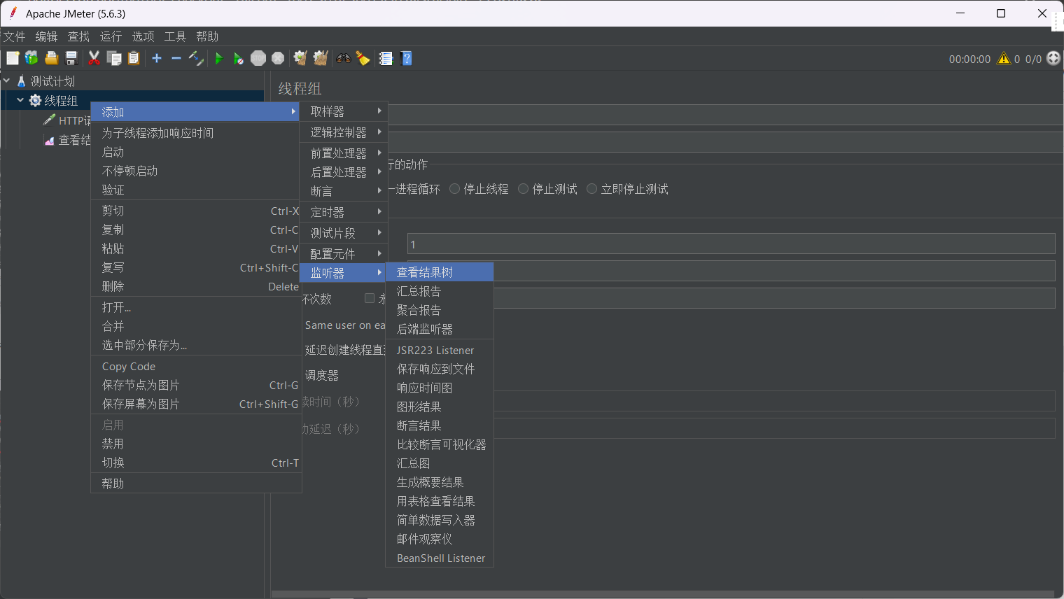Expand the 测试片段 submenu
This screenshot has height=599, width=1064.
click(343, 233)
